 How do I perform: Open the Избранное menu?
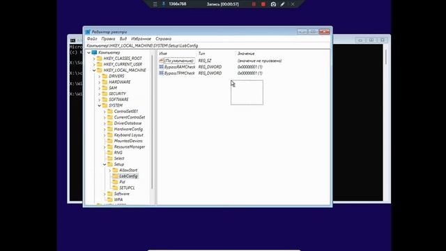click(141, 39)
